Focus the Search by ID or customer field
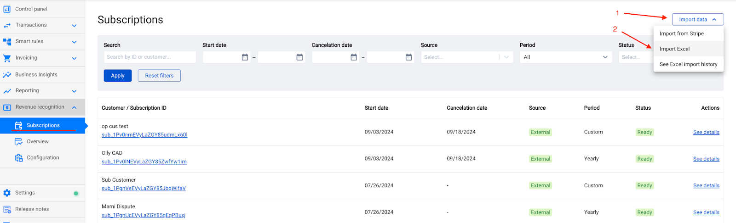Image resolution: width=736 pixels, height=223 pixels. 150,57
